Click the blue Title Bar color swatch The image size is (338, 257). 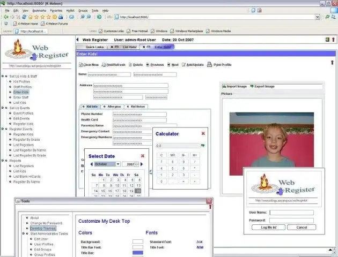[x=138, y=253]
